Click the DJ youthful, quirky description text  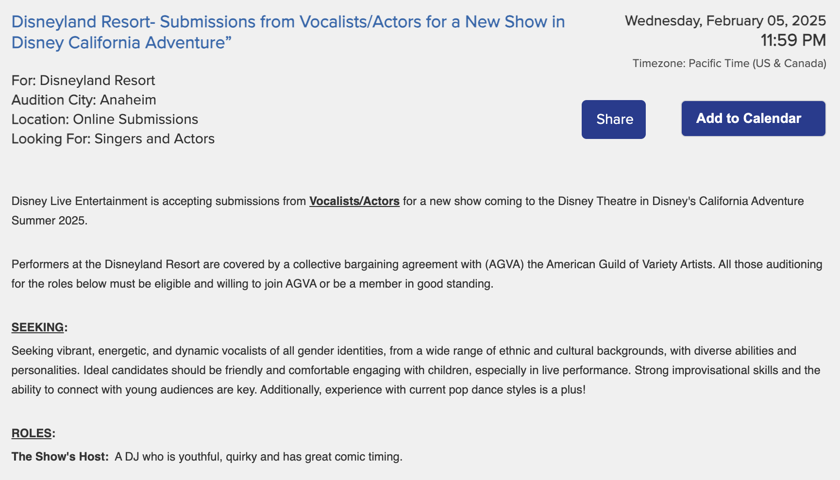[258, 457]
